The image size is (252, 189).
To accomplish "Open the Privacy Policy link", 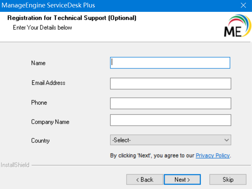I will (212, 156).
